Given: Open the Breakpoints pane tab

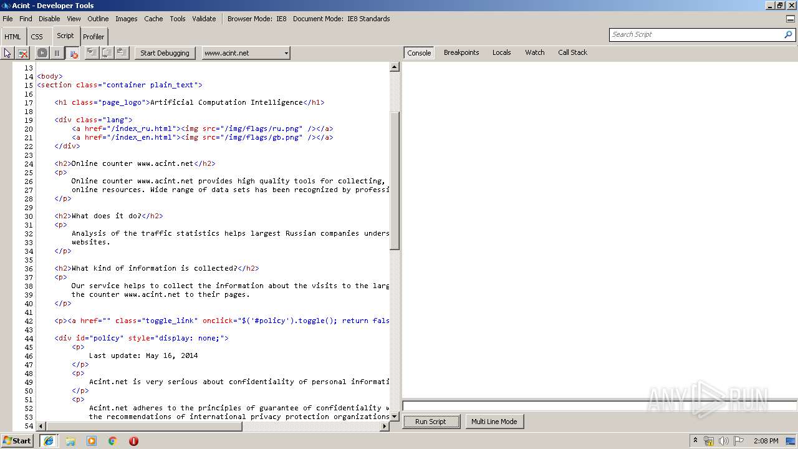Looking at the screenshot, I should 461,52.
